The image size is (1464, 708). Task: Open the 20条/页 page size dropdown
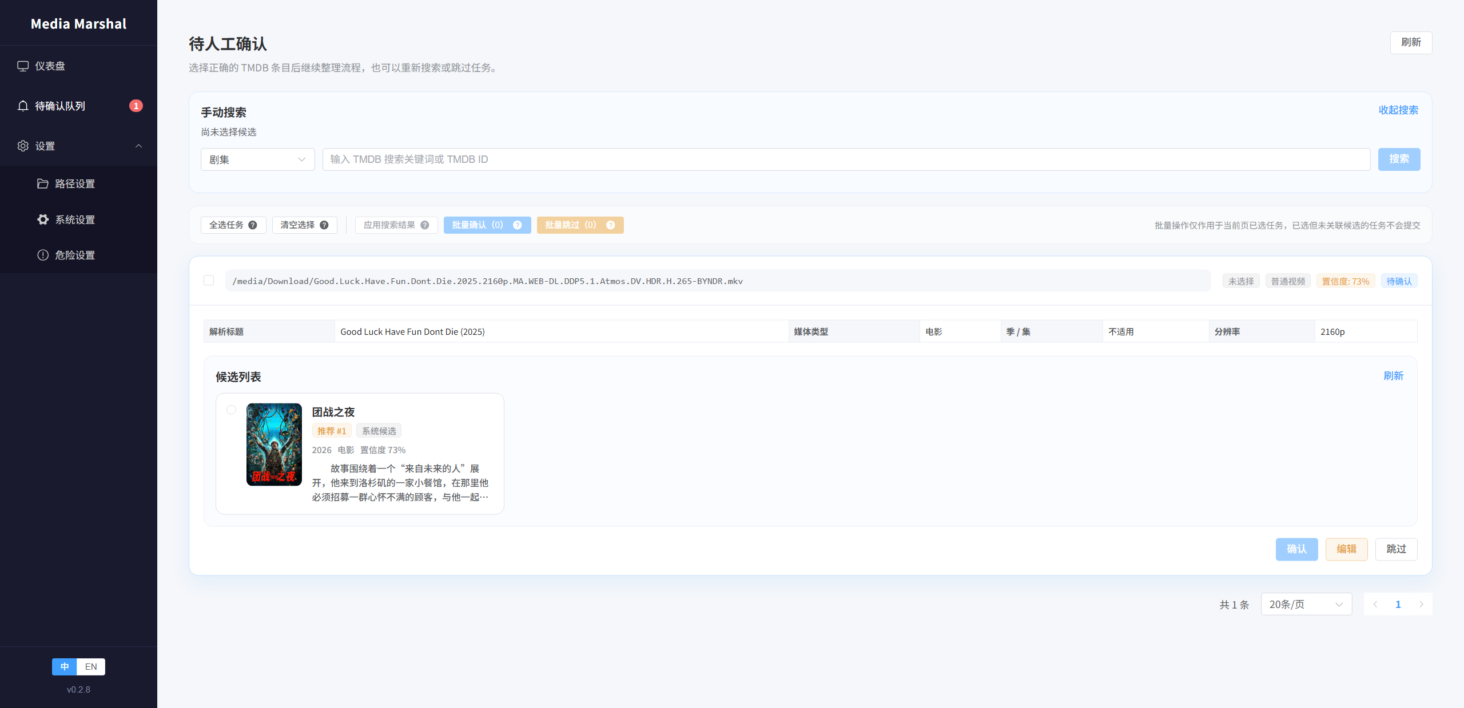point(1306,604)
